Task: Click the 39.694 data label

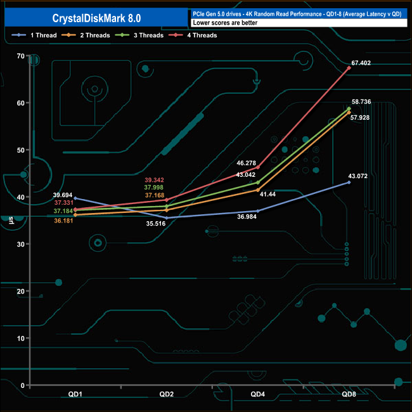Action: click(63, 195)
